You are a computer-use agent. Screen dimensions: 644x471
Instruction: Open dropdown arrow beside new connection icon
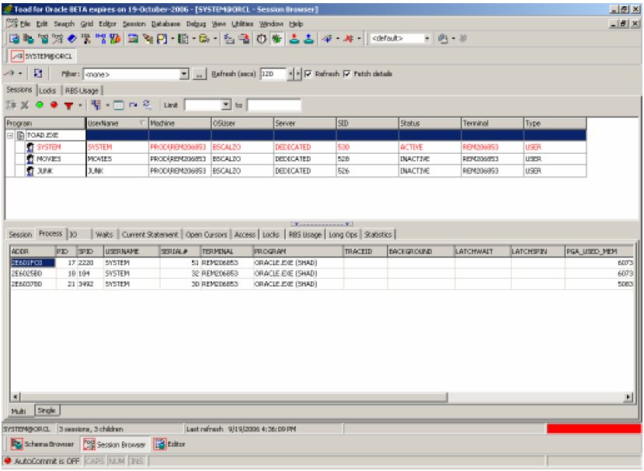(338, 39)
